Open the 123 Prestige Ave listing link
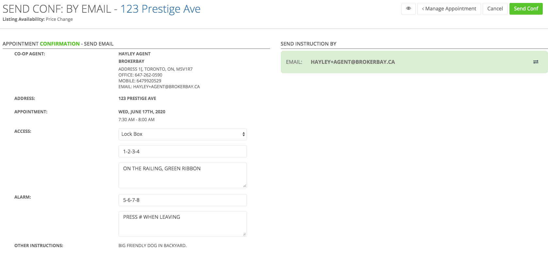Viewport: 548px width, 253px height. click(160, 9)
